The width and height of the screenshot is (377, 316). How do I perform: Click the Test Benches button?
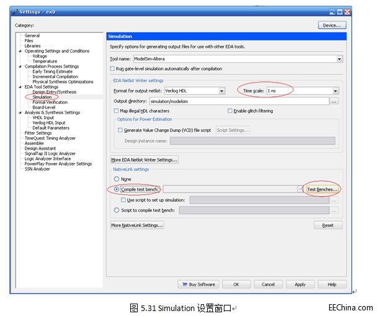coord(322,189)
